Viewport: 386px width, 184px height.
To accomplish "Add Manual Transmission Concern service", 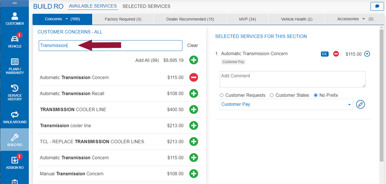I will point(194,174).
